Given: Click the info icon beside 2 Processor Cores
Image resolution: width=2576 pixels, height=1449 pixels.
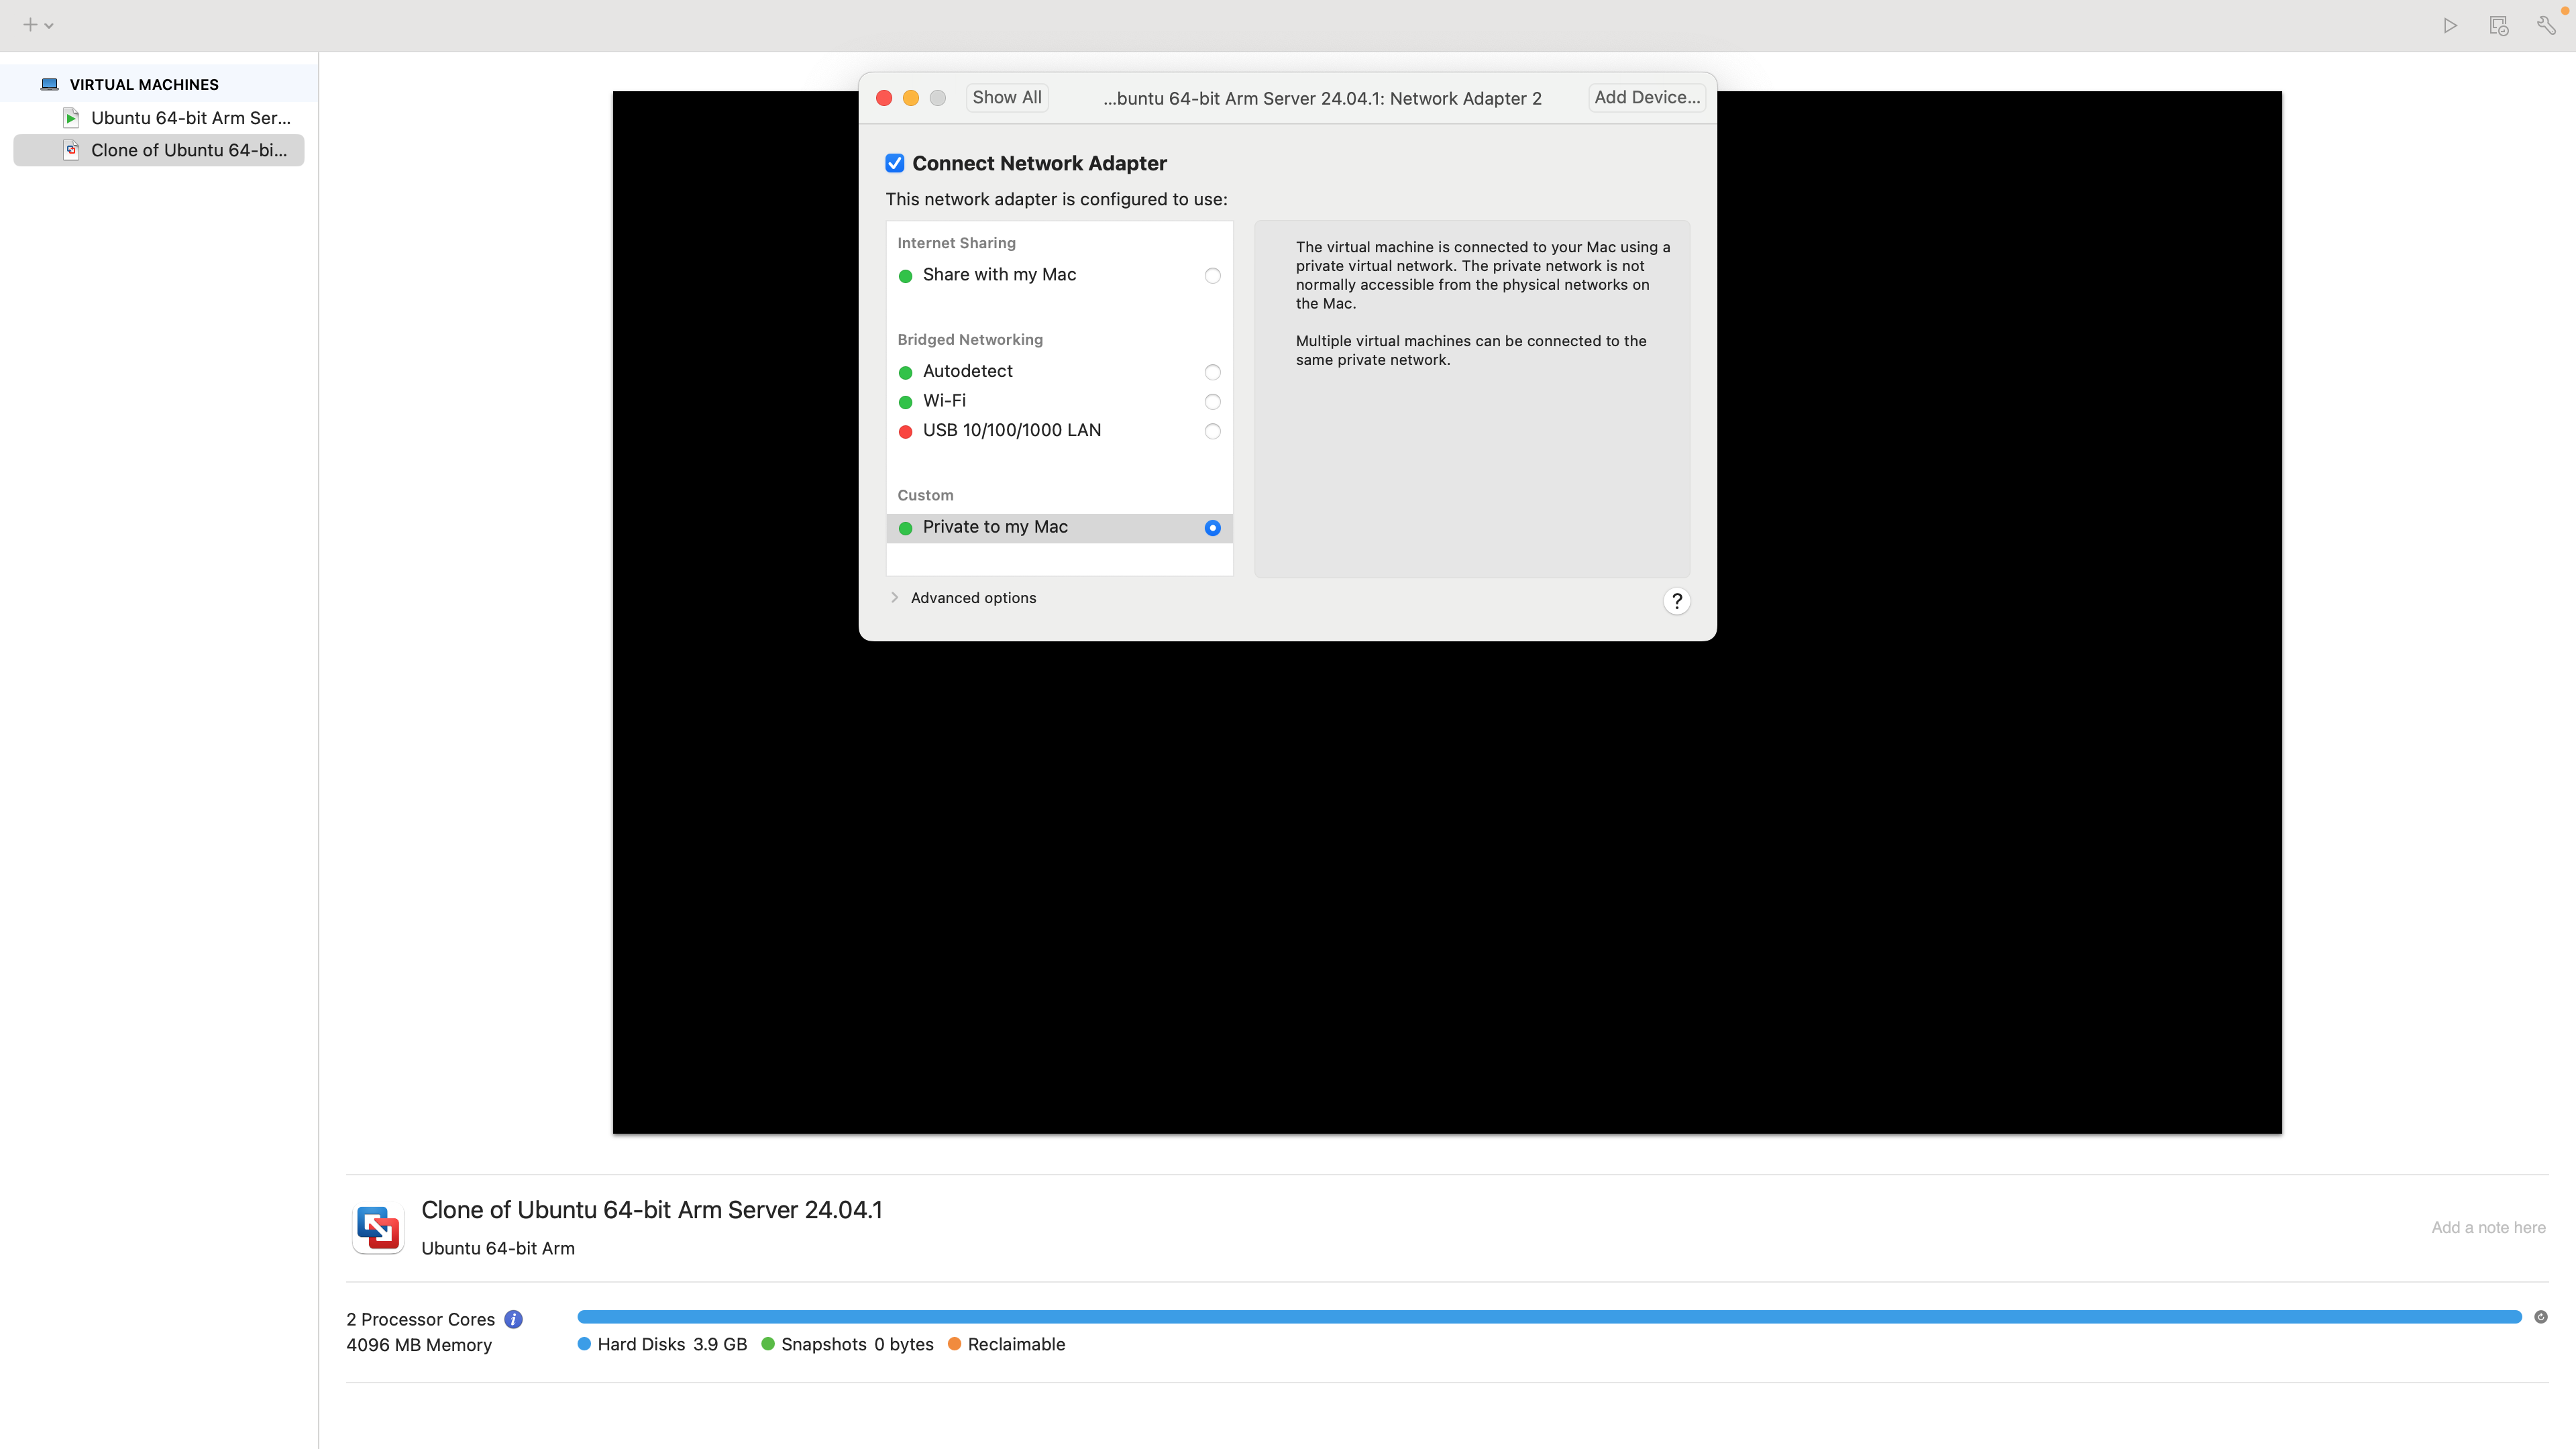Looking at the screenshot, I should coord(513,1319).
